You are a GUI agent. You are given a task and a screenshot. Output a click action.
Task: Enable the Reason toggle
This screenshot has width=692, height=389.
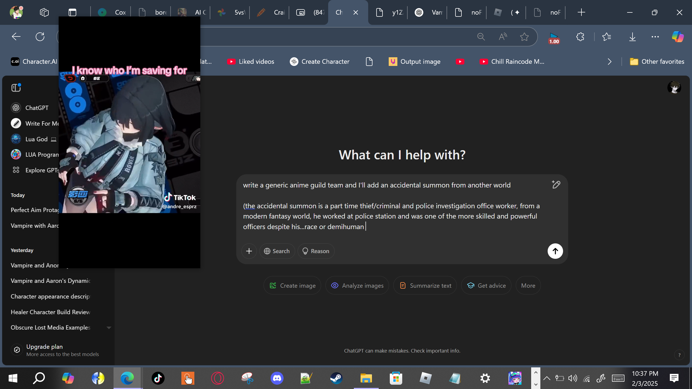[x=316, y=251]
